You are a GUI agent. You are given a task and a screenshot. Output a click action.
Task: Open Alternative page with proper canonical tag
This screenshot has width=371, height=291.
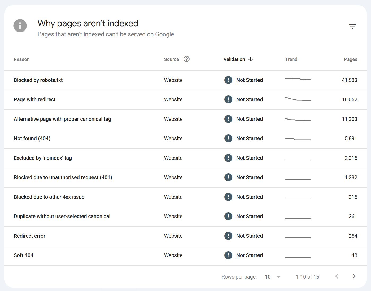click(62, 119)
